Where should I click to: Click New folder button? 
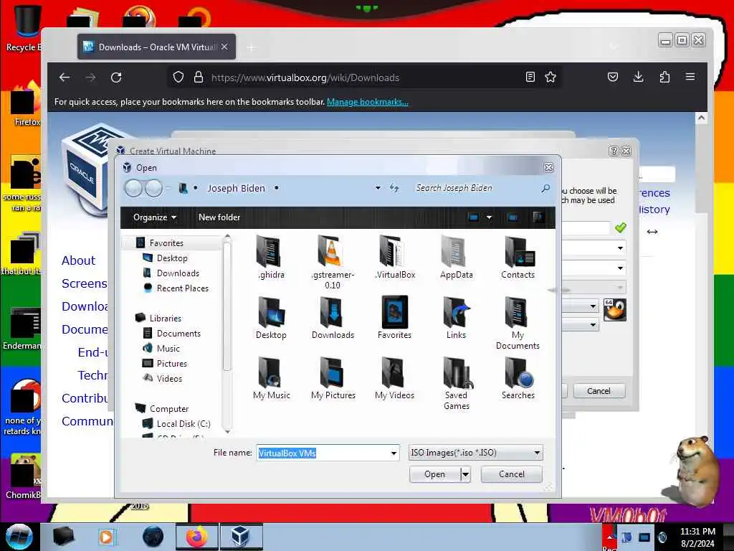point(219,217)
